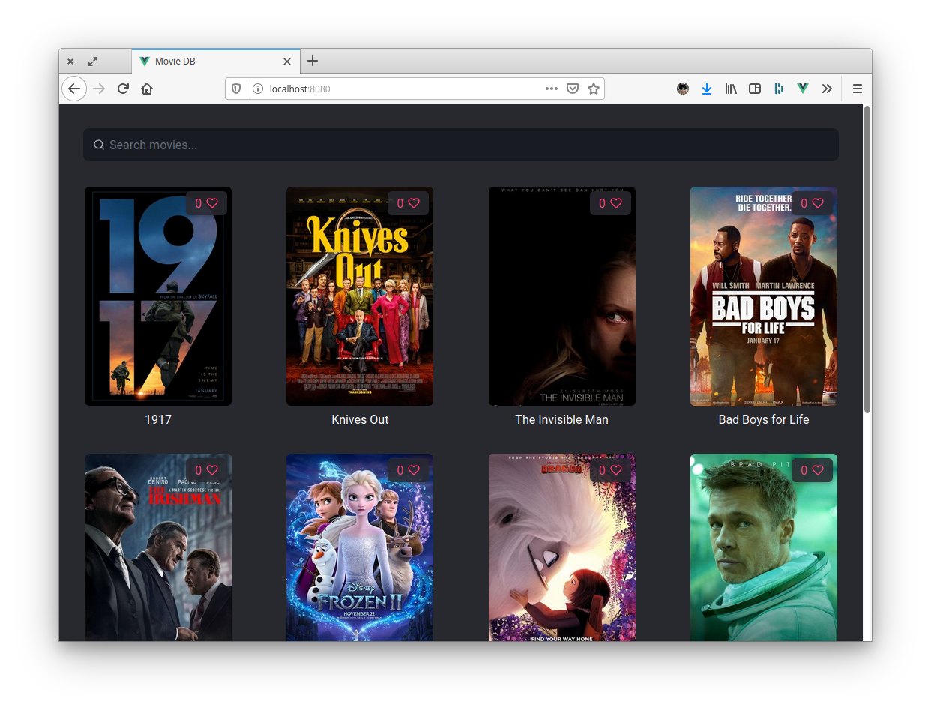Open the tracking protection shield icon
931x711 pixels.
(x=236, y=88)
